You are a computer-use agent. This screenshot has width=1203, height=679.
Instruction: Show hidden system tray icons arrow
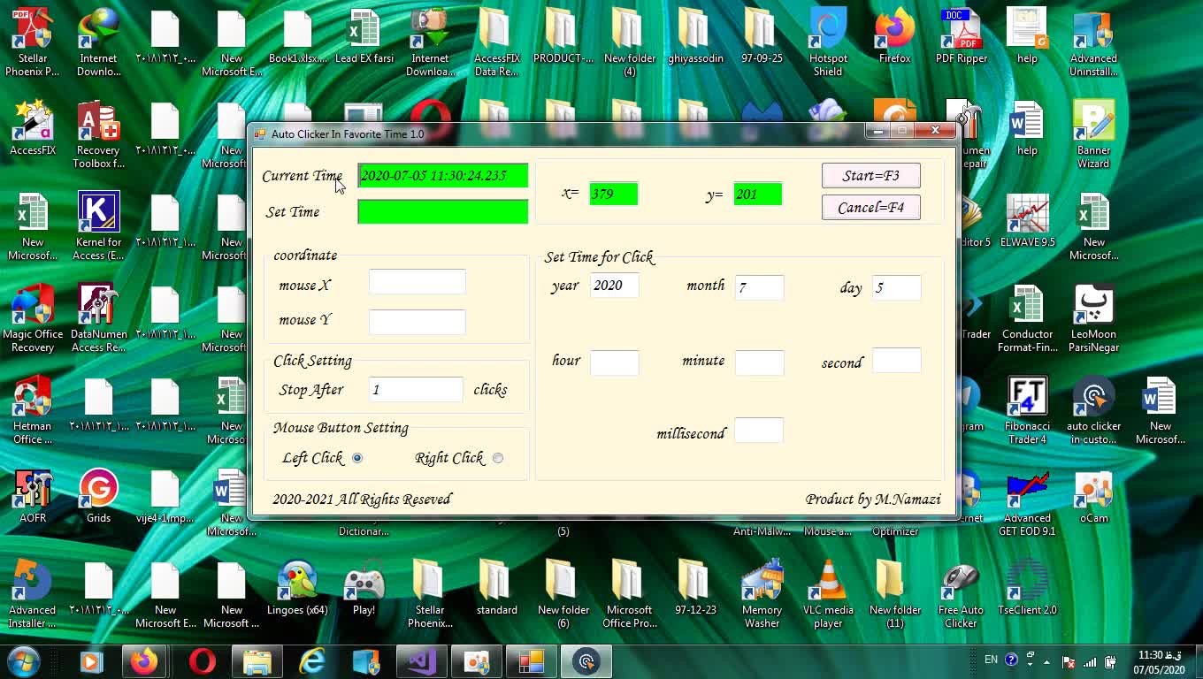click(x=1047, y=661)
